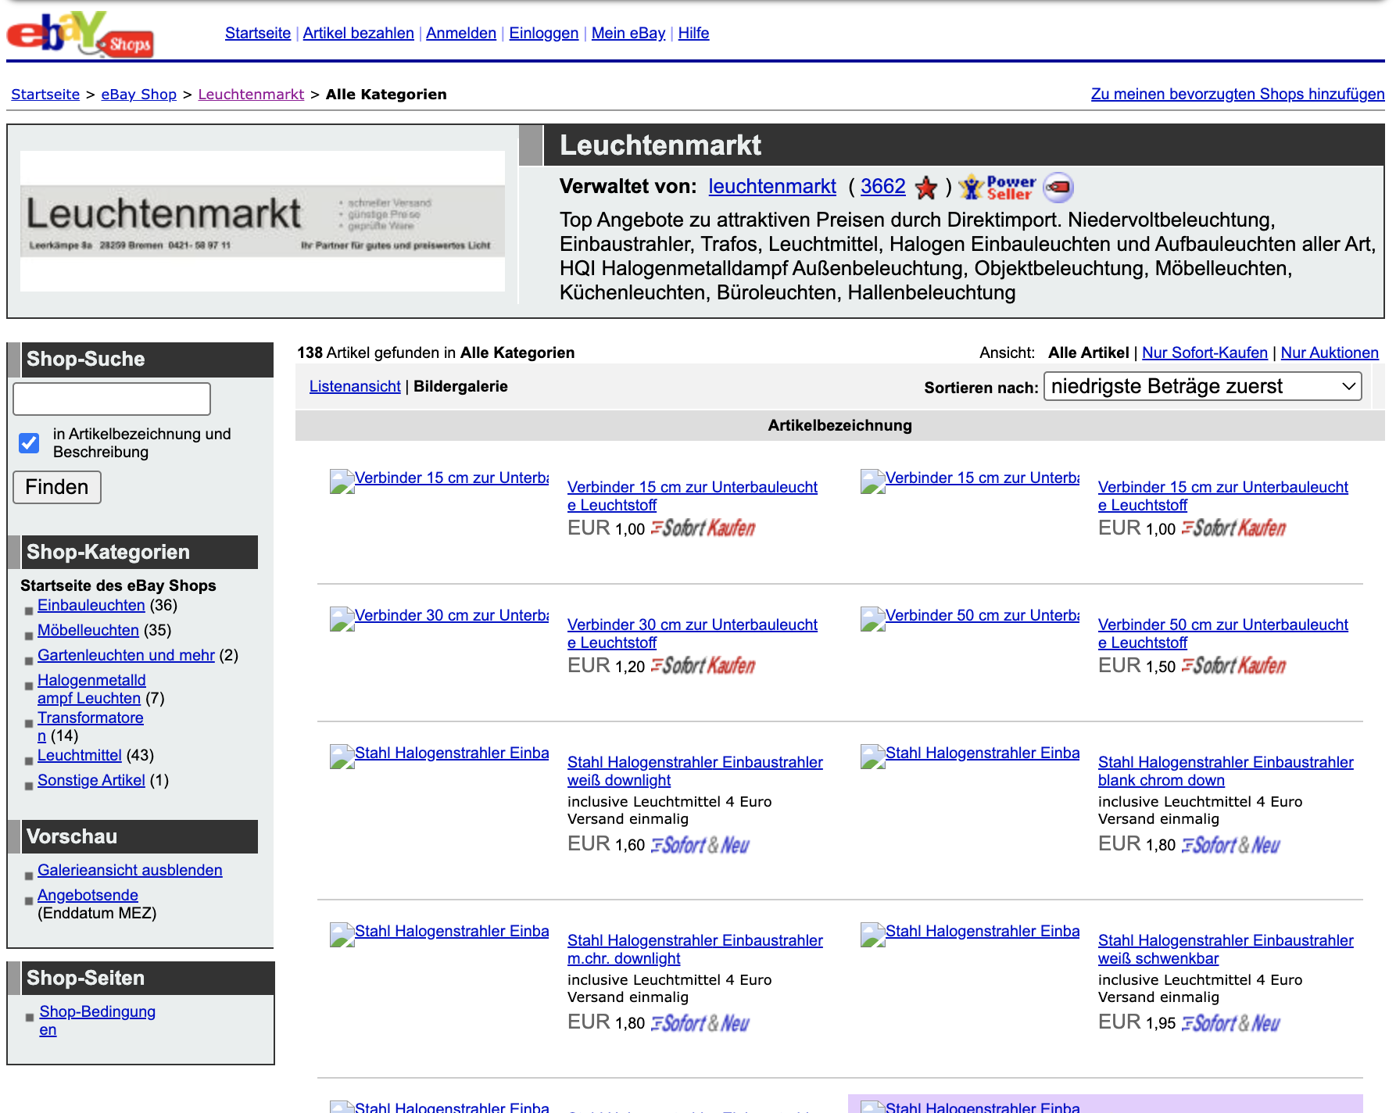Open Mein eBay in the top navigation
Viewport: 1396px width, 1113px height.
[x=628, y=33]
